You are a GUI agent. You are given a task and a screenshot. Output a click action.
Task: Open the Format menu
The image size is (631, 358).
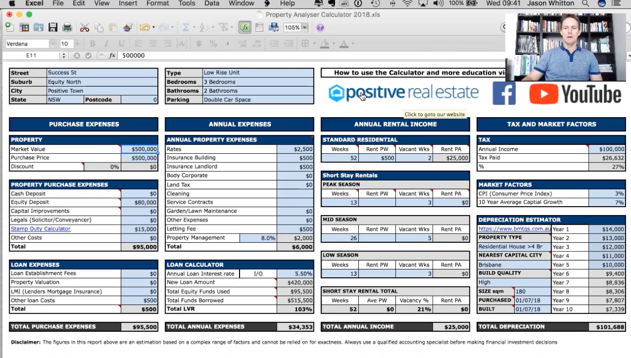(158, 3)
